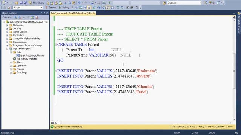Click the DROP TABLE Parent comment line
The width and height of the screenshot is (241, 135).
(x=79, y=29)
